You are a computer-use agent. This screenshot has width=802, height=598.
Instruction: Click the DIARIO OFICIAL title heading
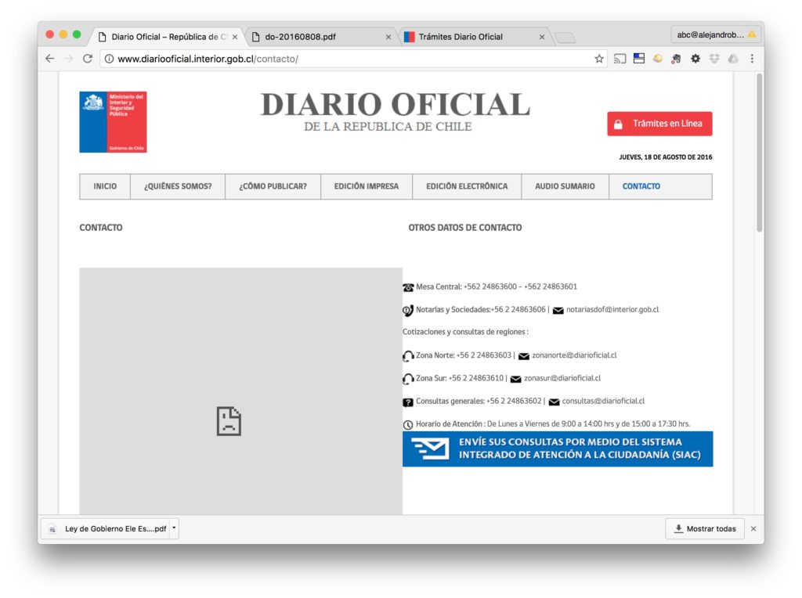[x=395, y=105]
